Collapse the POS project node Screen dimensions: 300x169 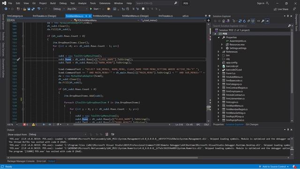215,34
